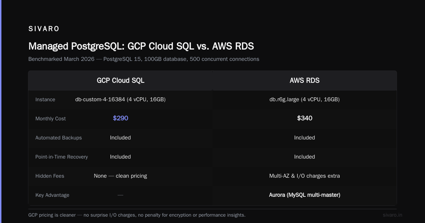The image size is (425, 223).
Task: Click the $290 GCP monthly cost
Action: [x=120, y=118]
